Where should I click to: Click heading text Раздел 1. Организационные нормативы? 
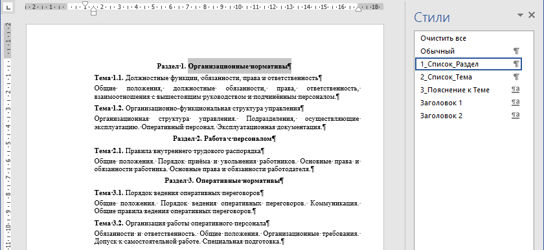(x=224, y=66)
